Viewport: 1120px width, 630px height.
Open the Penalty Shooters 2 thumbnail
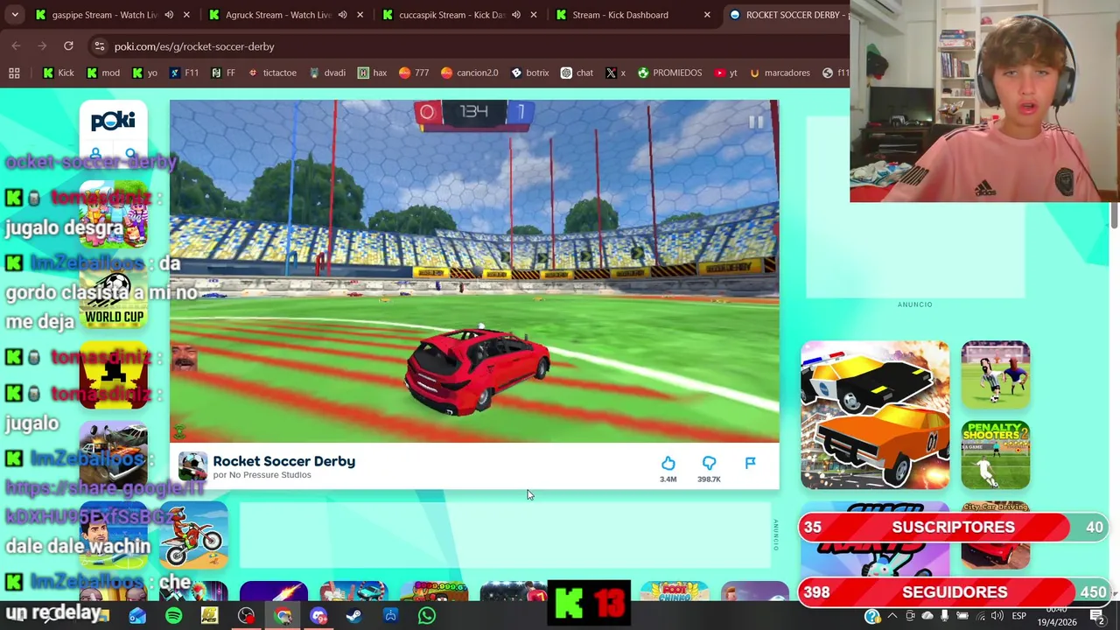click(x=996, y=455)
